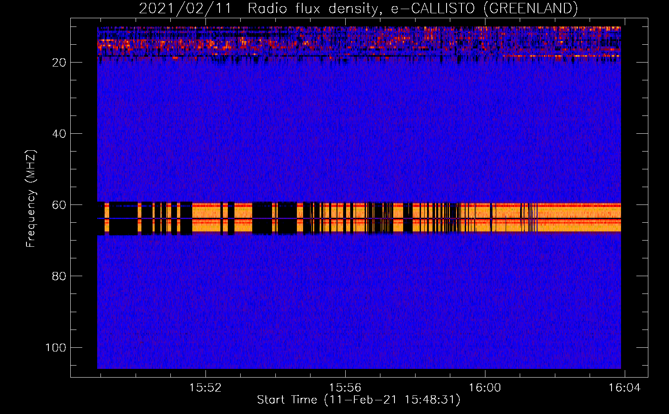Click the 80 MHz frequency tick label
Screen dimensions: 669x414
point(59,276)
